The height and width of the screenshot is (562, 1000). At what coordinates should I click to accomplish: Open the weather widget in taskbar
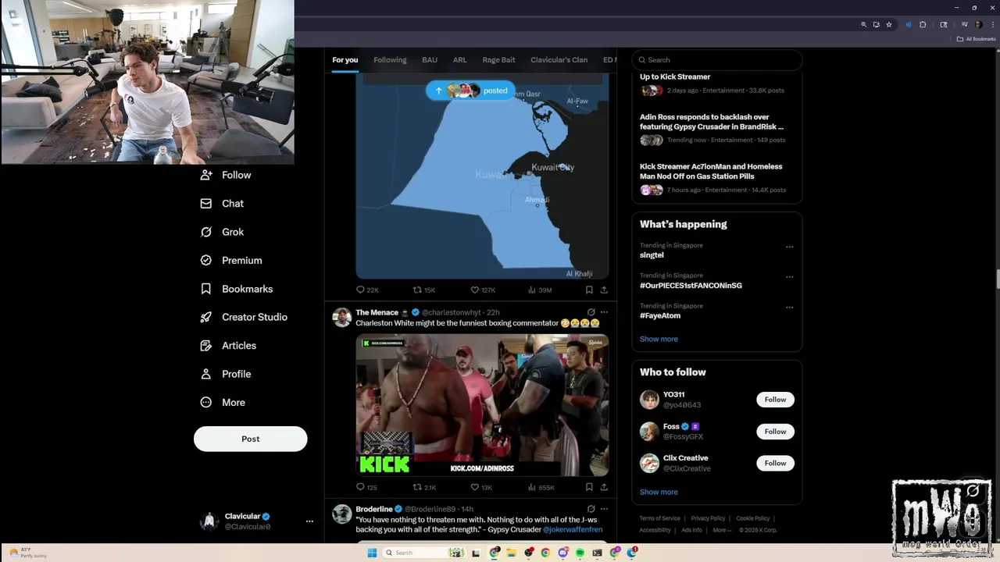click(x=29, y=553)
